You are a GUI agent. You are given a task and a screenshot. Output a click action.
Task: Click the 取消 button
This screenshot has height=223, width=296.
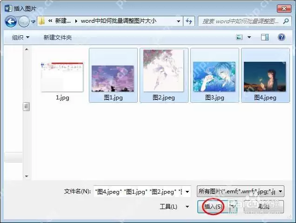tap(264, 207)
